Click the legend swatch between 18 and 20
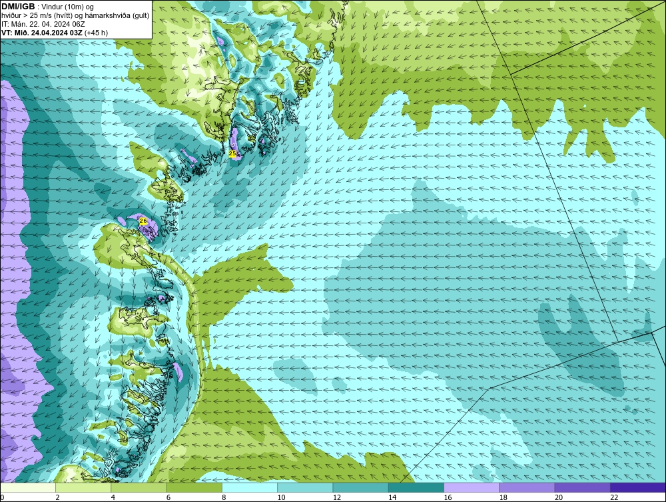The image size is (666, 502). [x=527, y=487]
